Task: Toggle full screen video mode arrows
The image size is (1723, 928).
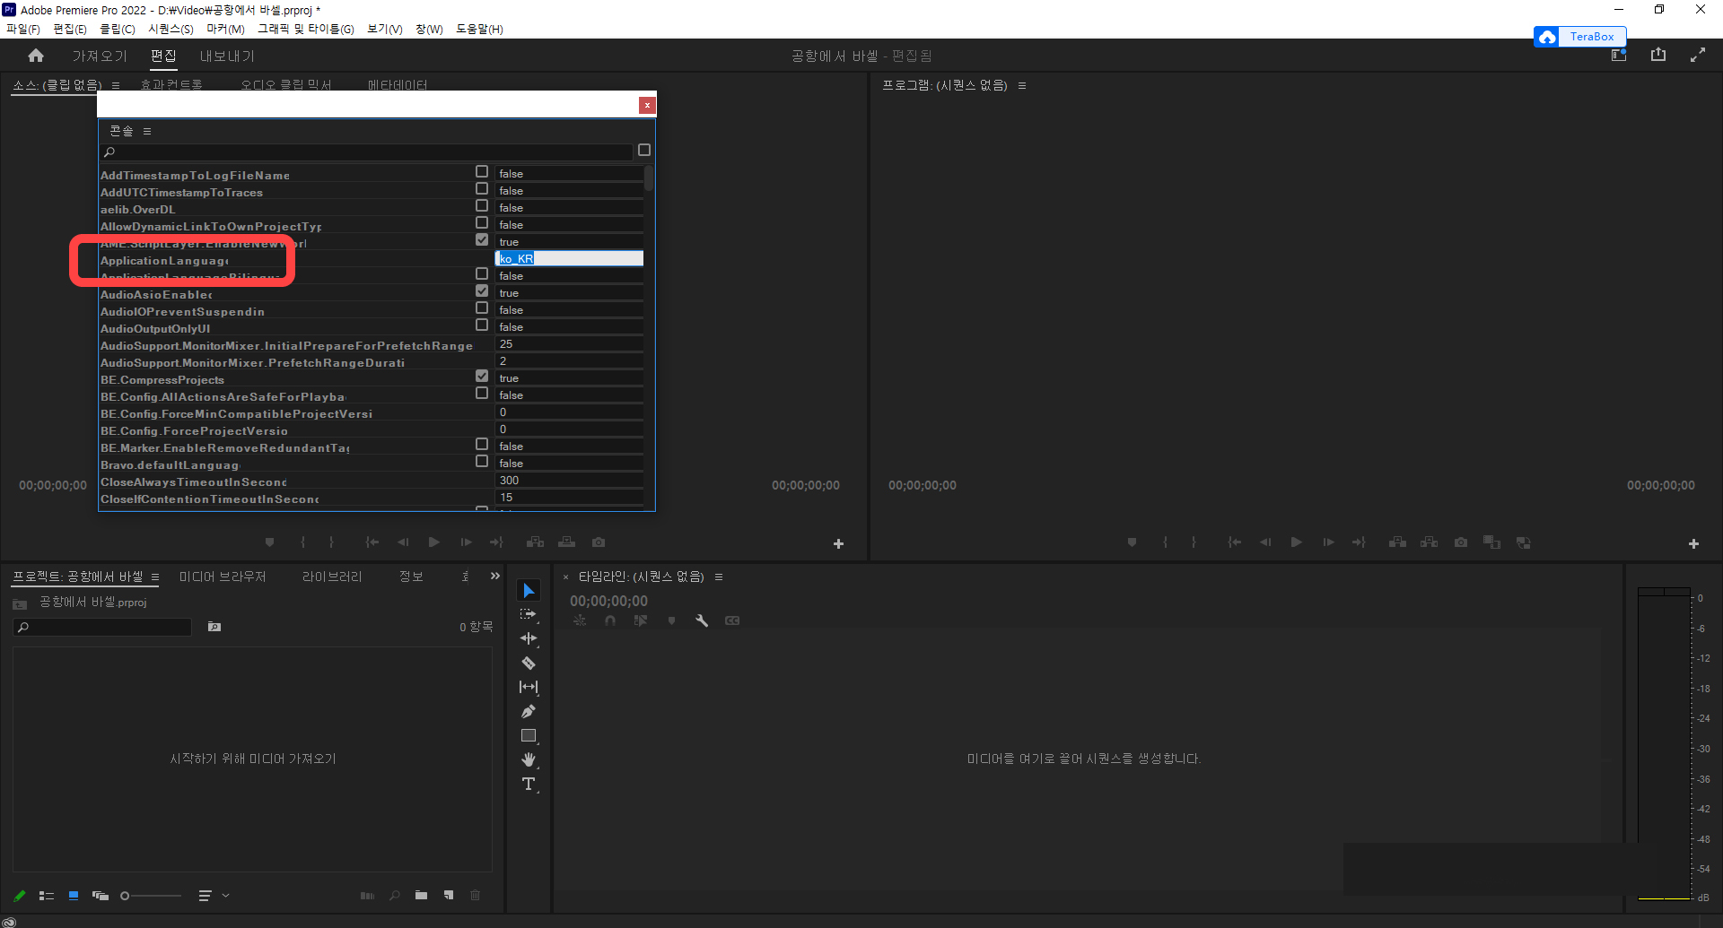Action: (x=1698, y=55)
